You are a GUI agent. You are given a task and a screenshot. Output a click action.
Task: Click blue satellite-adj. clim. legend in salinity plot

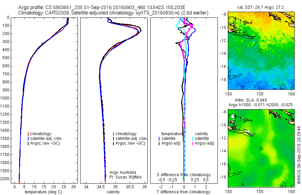pos(130,139)
